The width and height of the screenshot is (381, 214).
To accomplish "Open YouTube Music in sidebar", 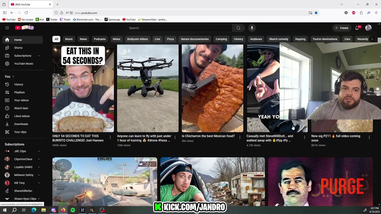I will click(x=23, y=64).
